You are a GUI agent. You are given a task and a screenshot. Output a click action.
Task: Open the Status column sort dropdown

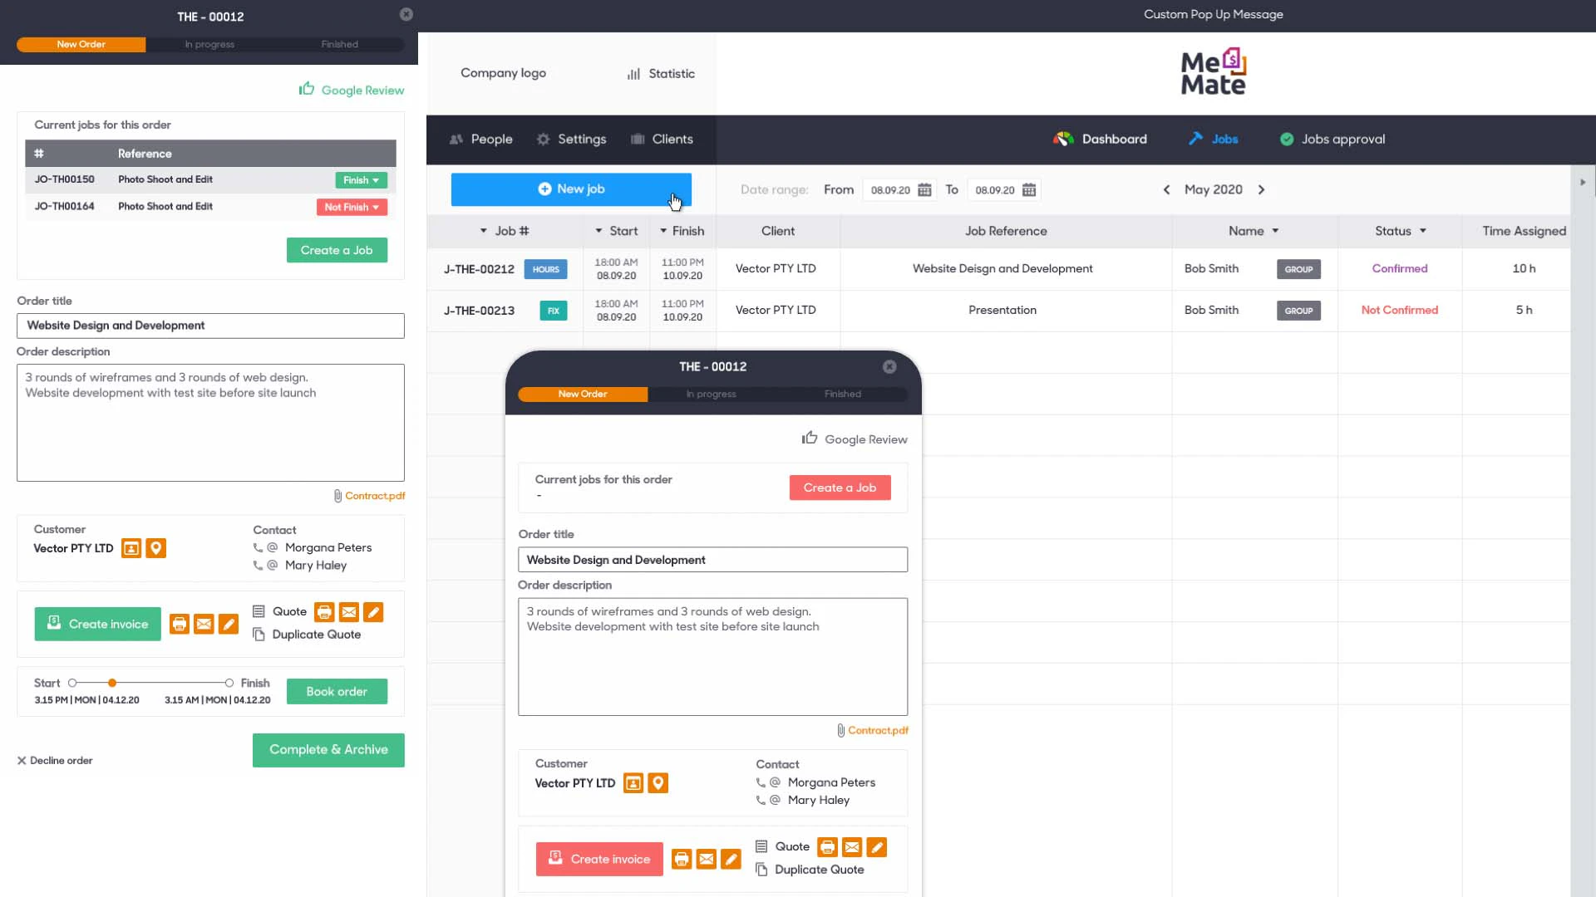pos(1423,231)
